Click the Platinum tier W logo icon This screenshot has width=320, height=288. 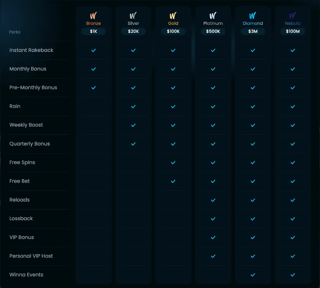coord(213,15)
